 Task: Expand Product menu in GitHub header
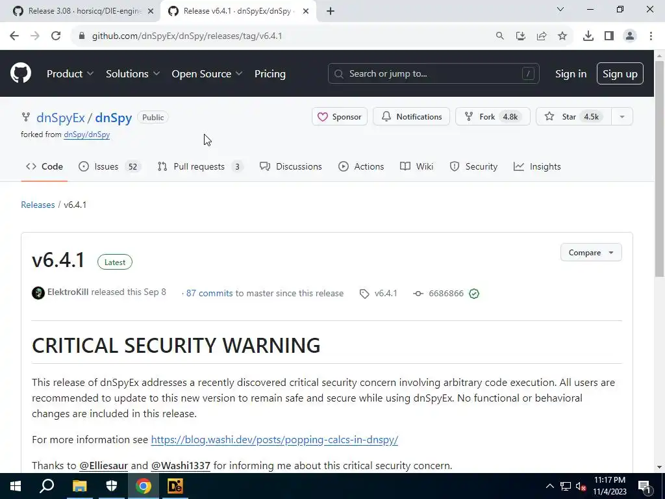click(x=70, y=74)
